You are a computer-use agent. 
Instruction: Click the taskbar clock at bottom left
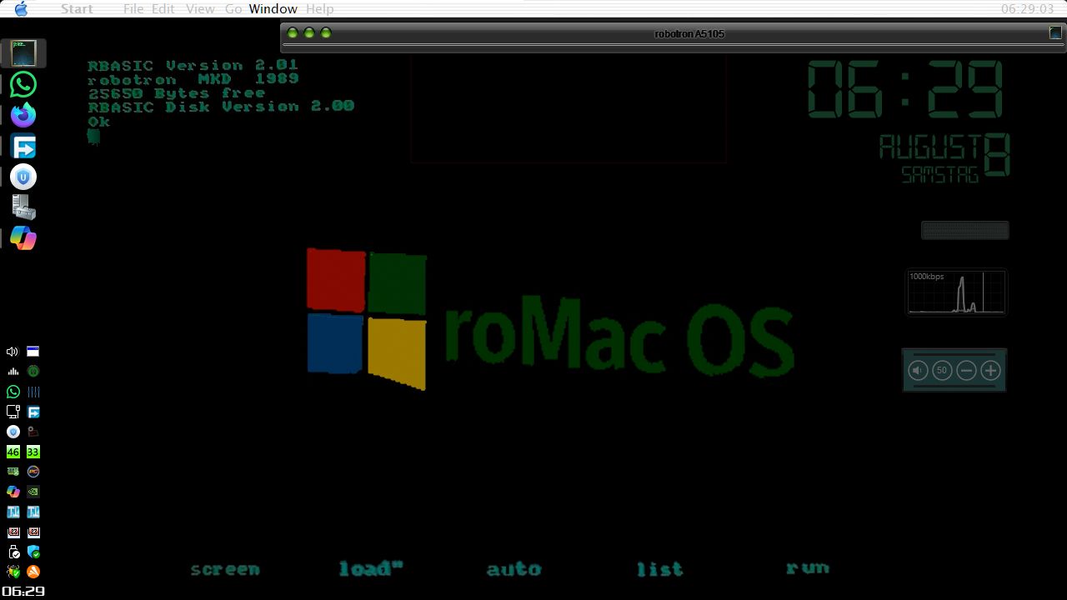coord(23,591)
